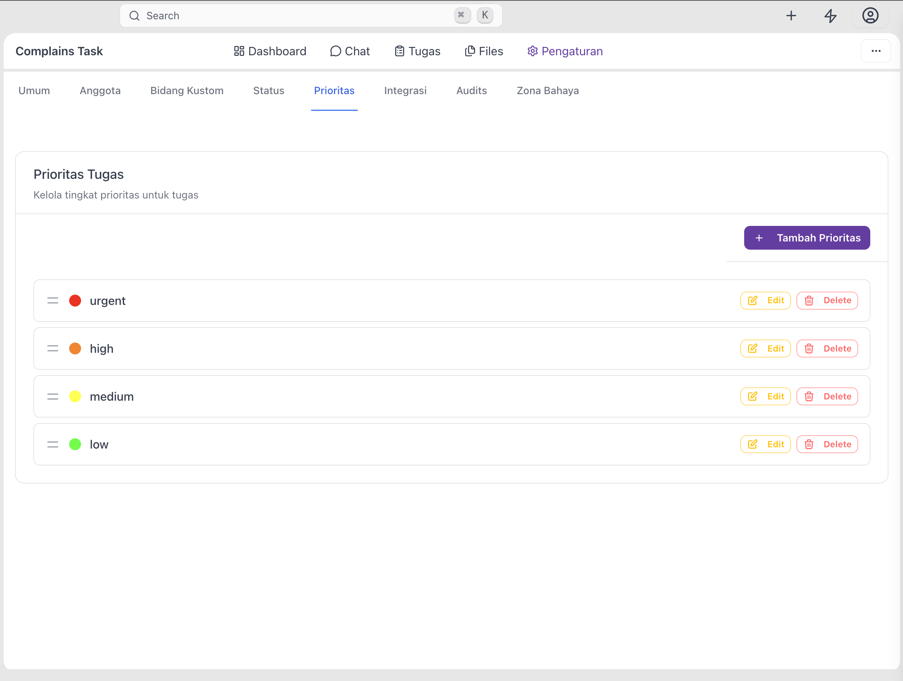Open the lightning bolt quick actions icon
Viewport: 903px width, 681px height.
(x=830, y=16)
